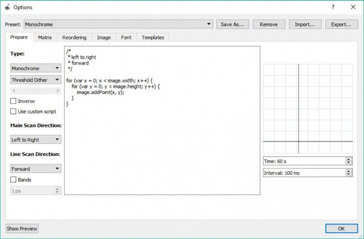Click the disabled threshold slider bar
This screenshot has height=239, width=364.
pyautogui.click(x=36, y=90)
